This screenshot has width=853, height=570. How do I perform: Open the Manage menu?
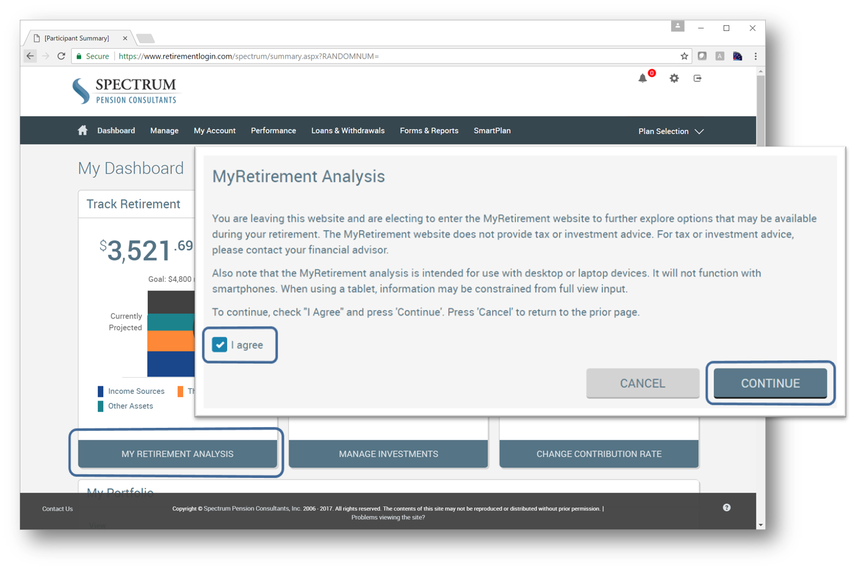(164, 130)
